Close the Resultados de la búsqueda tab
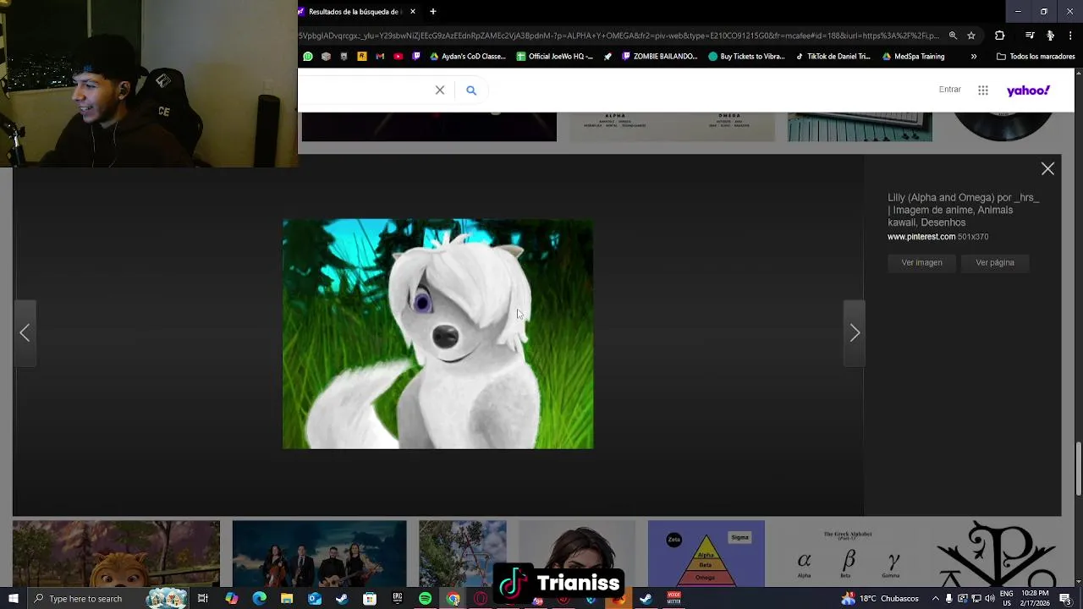 pos(413,12)
